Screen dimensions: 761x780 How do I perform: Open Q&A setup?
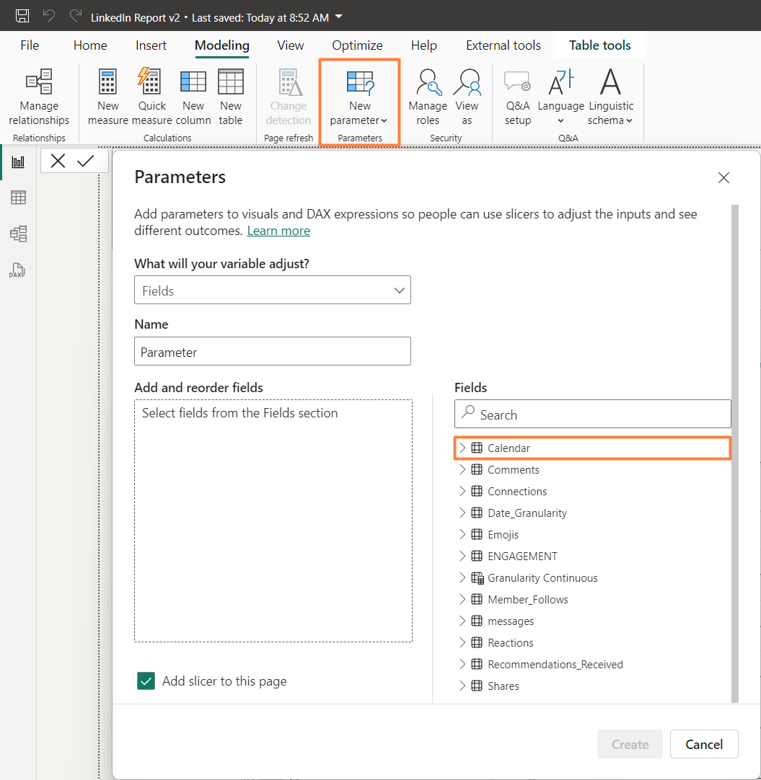516,97
